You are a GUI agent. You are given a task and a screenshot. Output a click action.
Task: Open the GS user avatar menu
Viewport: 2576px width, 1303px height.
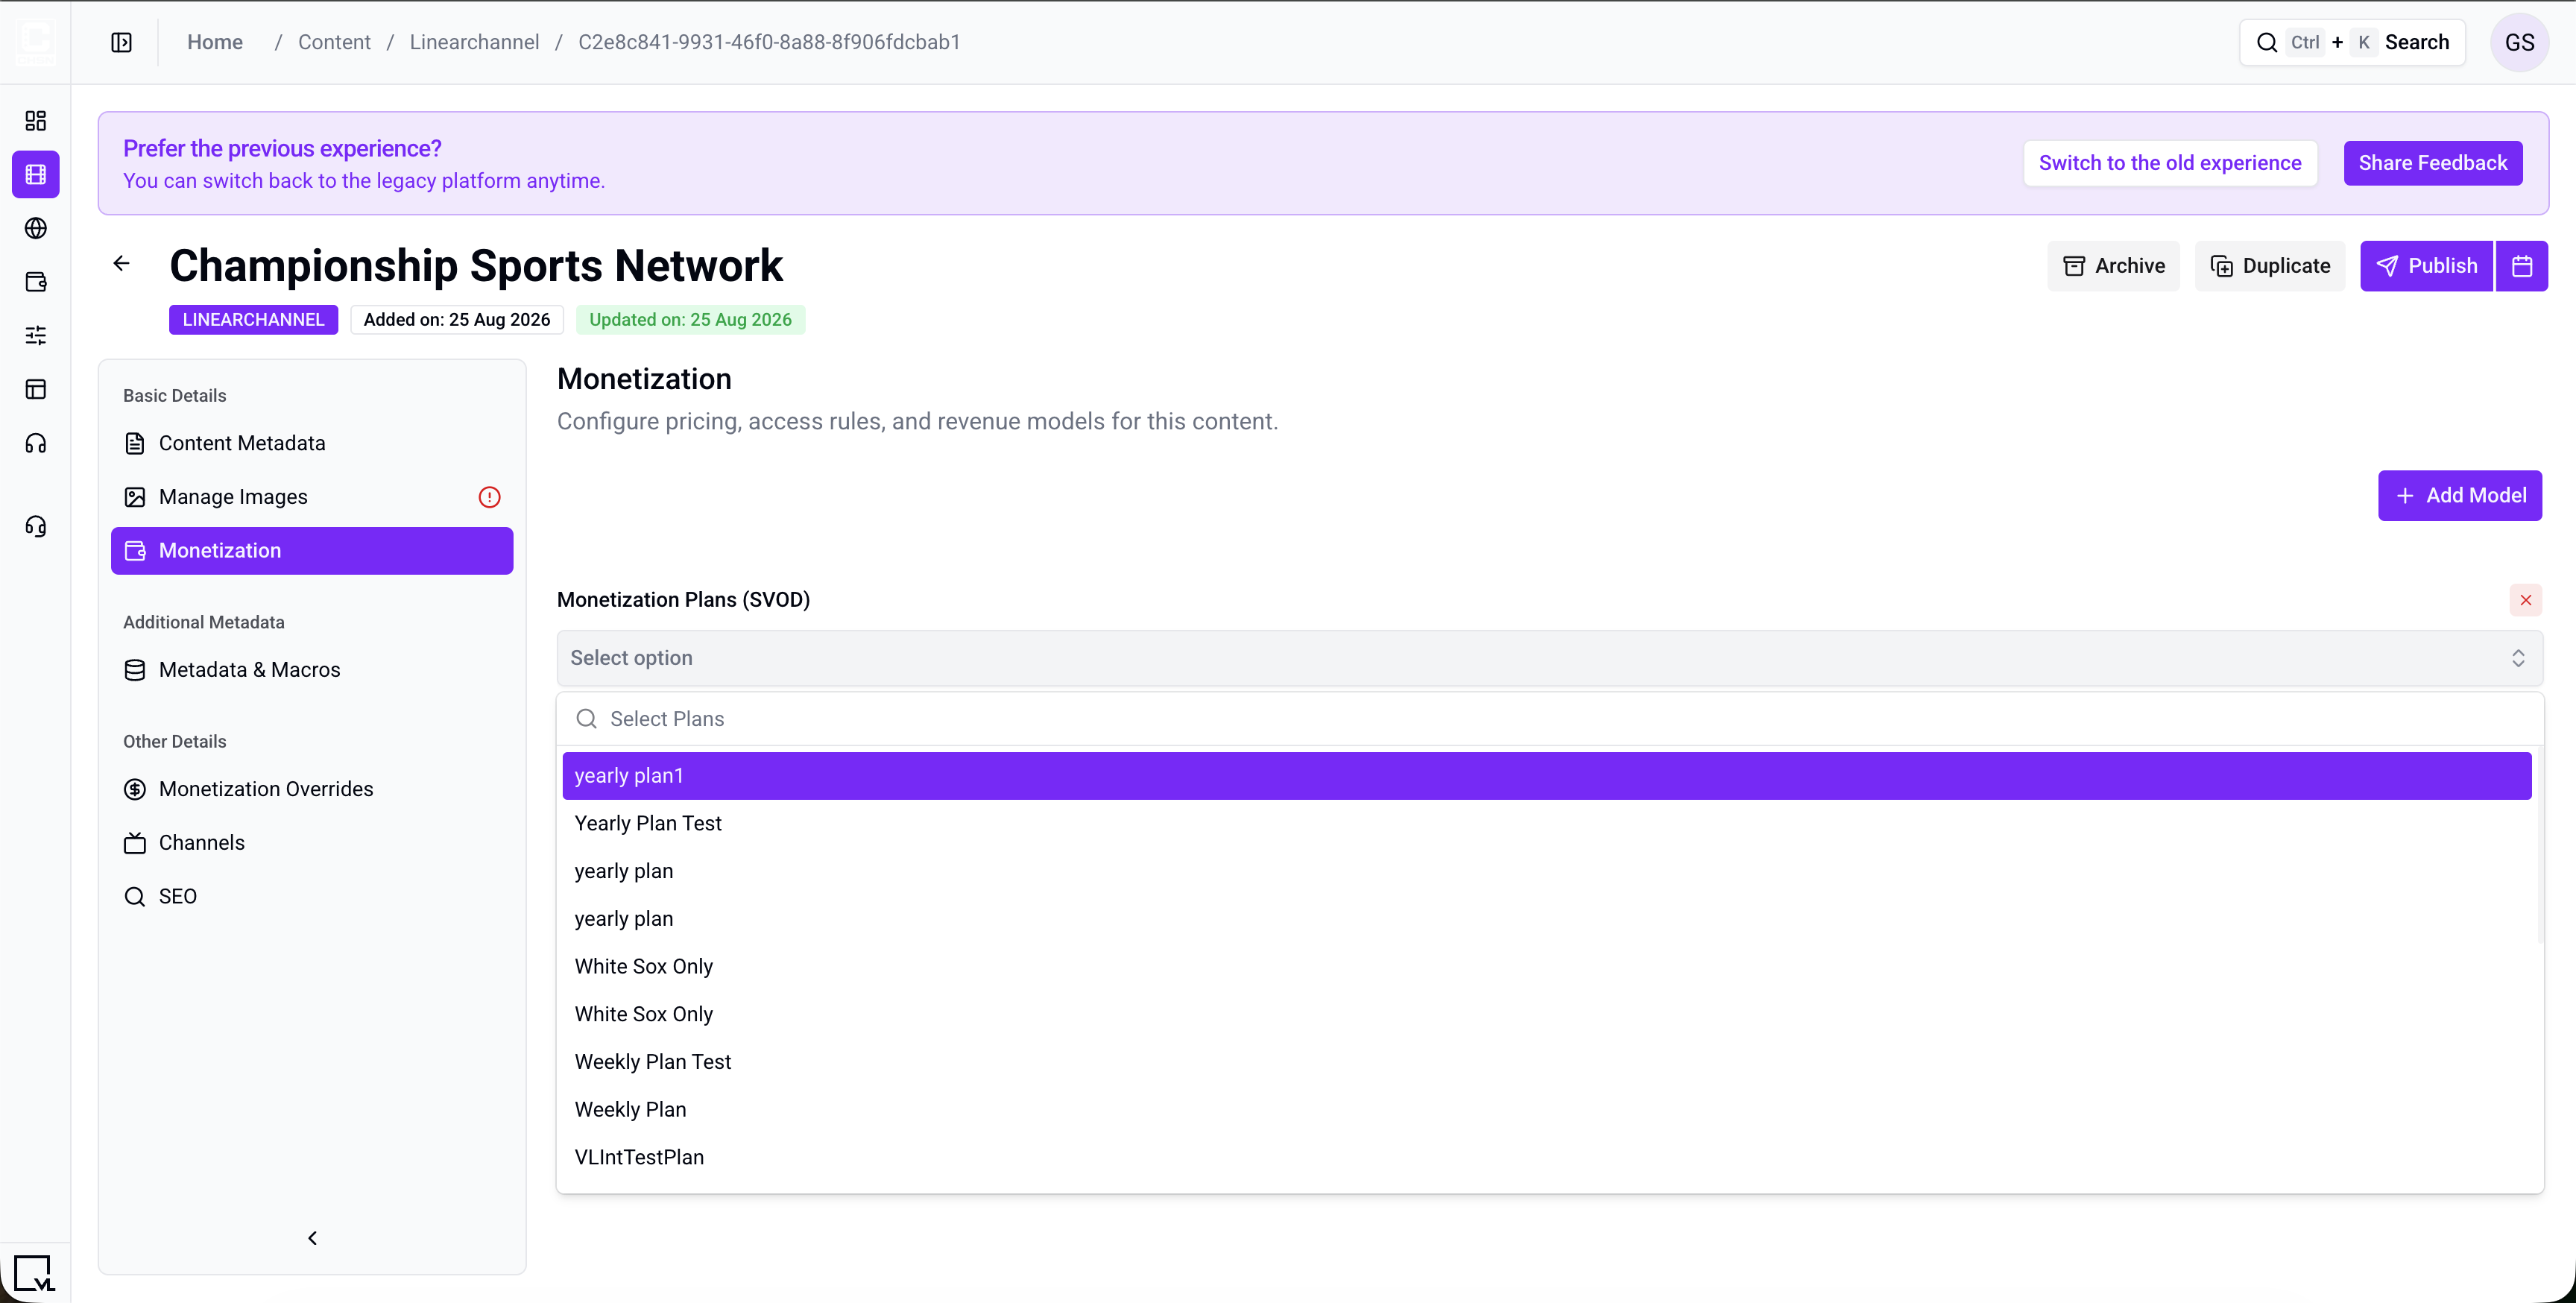[x=2519, y=42]
